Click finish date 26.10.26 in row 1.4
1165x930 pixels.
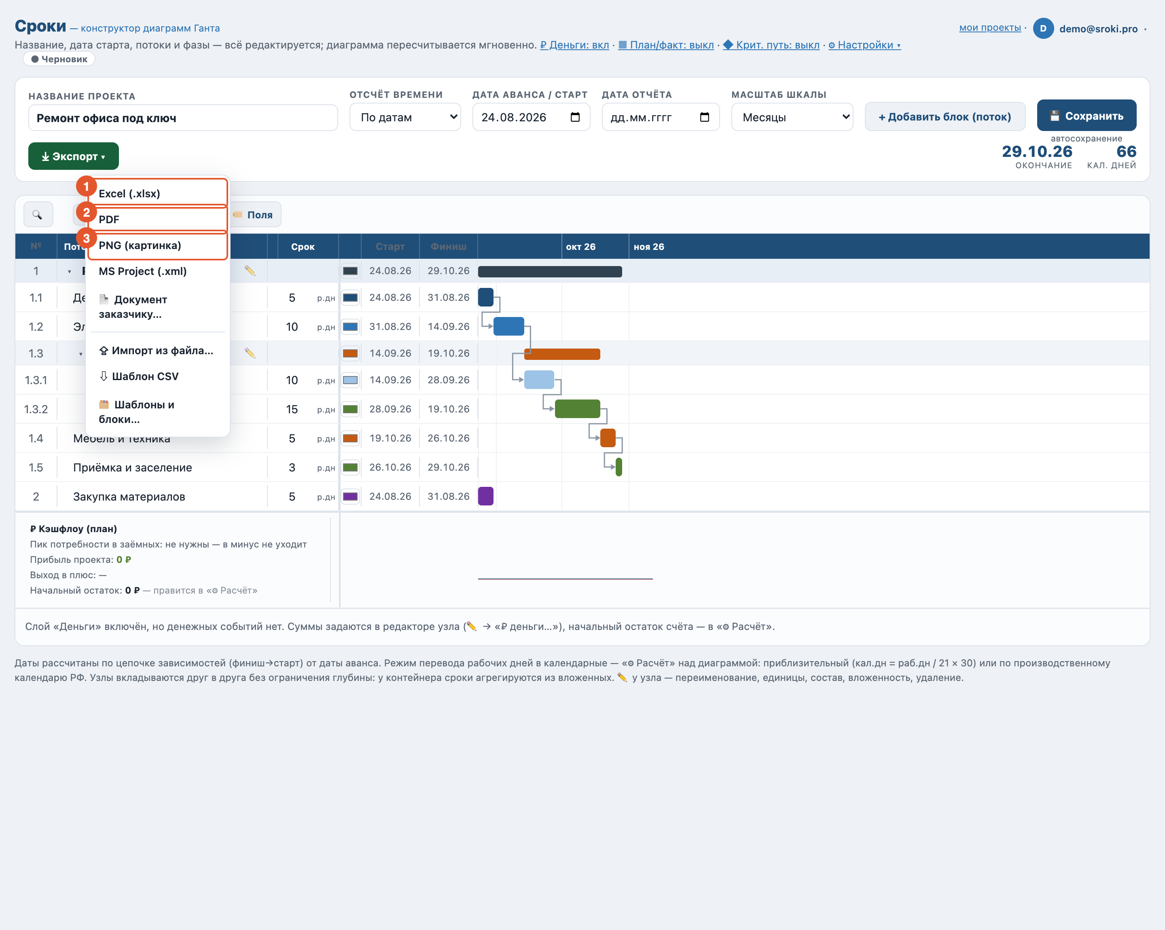449,439
